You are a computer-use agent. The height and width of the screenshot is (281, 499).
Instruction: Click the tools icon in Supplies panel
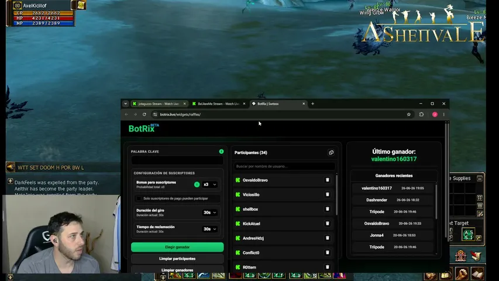[x=480, y=214]
